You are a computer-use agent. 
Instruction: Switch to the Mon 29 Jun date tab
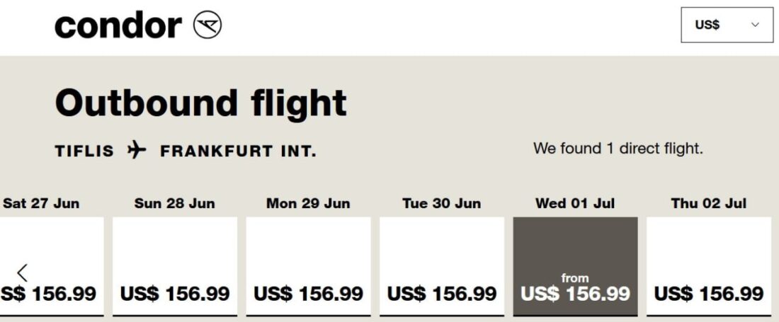308,204
